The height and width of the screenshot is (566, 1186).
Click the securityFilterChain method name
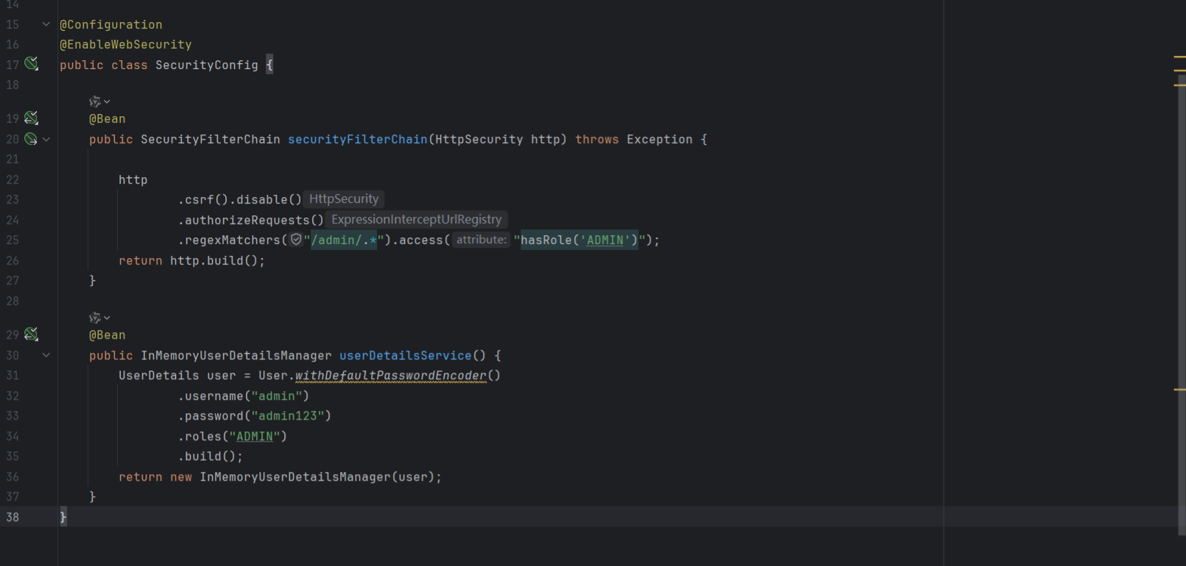[x=357, y=139]
